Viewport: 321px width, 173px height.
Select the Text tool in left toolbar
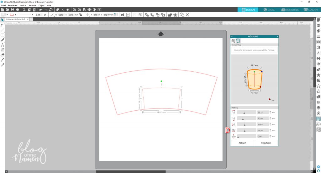[x=3, y=45]
